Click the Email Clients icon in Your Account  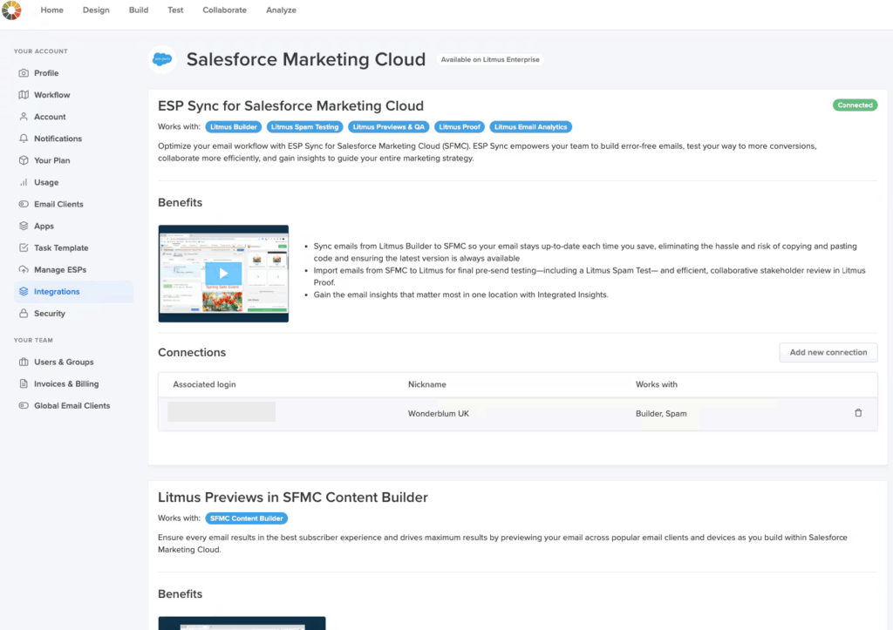click(24, 204)
